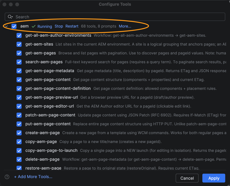Uncheck the create-aem-page tool
230x186 pixels.
click(x=19, y=133)
